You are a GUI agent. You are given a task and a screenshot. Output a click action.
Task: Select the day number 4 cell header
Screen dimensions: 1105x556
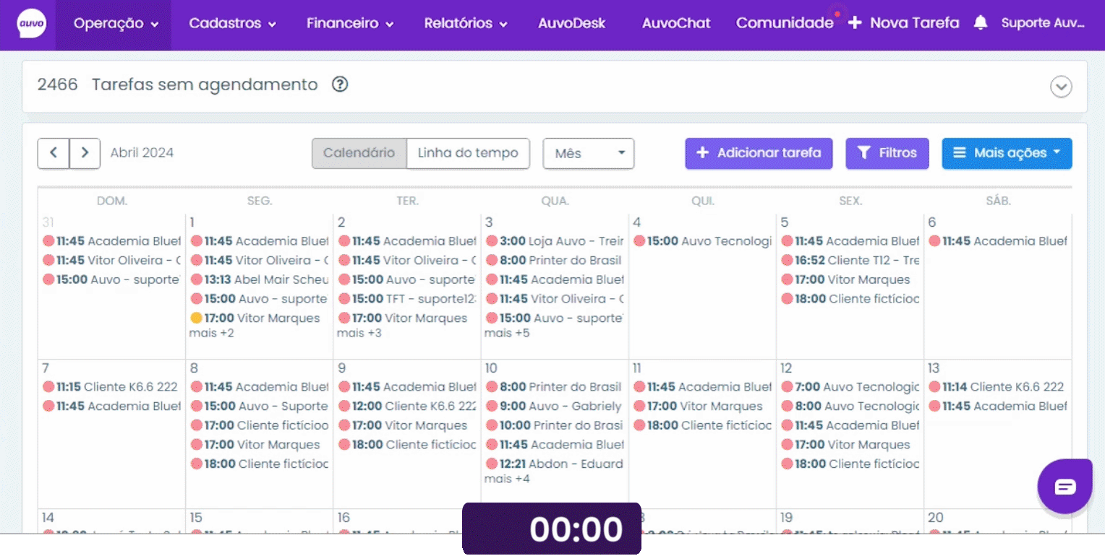click(x=636, y=222)
